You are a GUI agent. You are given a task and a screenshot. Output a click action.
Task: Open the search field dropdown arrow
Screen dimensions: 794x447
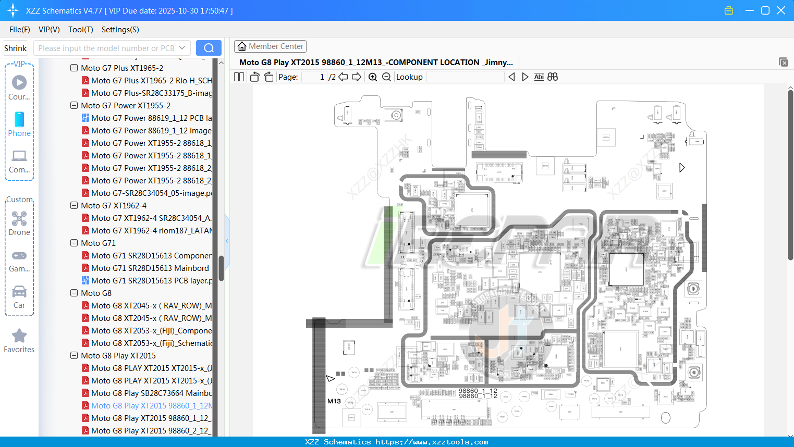tap(181, 47)
